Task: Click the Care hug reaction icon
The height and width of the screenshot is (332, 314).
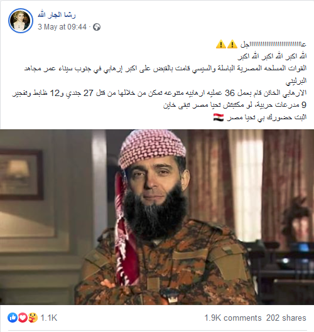Action: [x=33, y=318]
